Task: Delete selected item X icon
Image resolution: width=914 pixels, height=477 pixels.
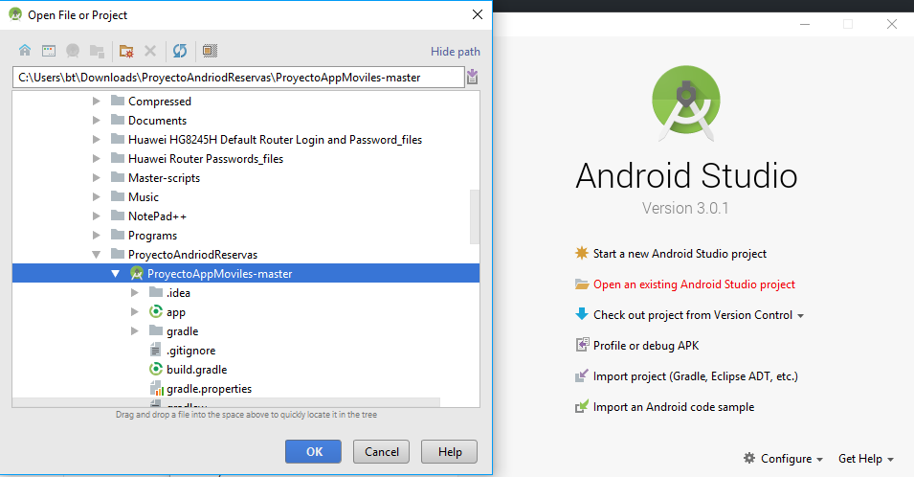Action: pyautogui.click(x=150, y=51)
